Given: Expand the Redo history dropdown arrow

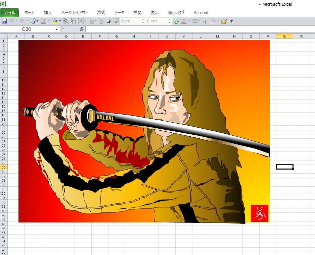Looking at the screenshot, I should [x=27, y=21].
